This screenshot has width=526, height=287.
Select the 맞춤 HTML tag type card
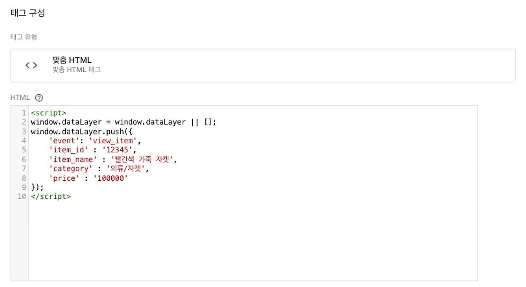[263, 66]
